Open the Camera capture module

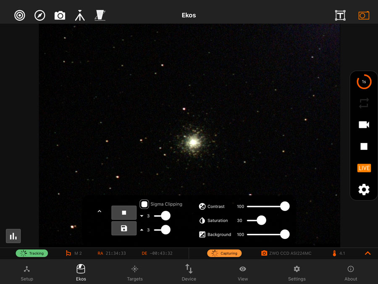coord(60,16)
